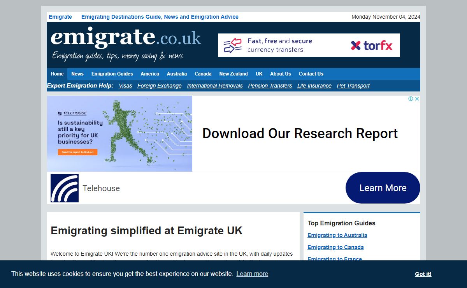The height and width of the screenshot is (288, 467).
Task: Click the Telehouse logo icon
Action: coord(65,188)
